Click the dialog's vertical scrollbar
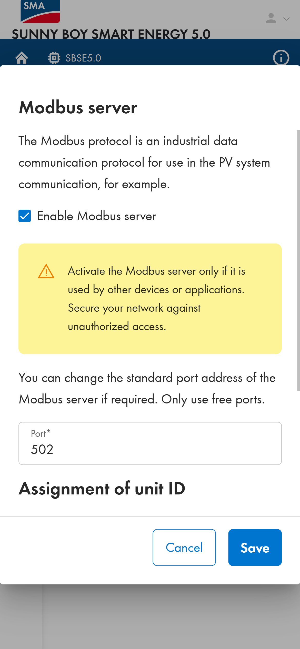The image size is (300, 649). 298,260
